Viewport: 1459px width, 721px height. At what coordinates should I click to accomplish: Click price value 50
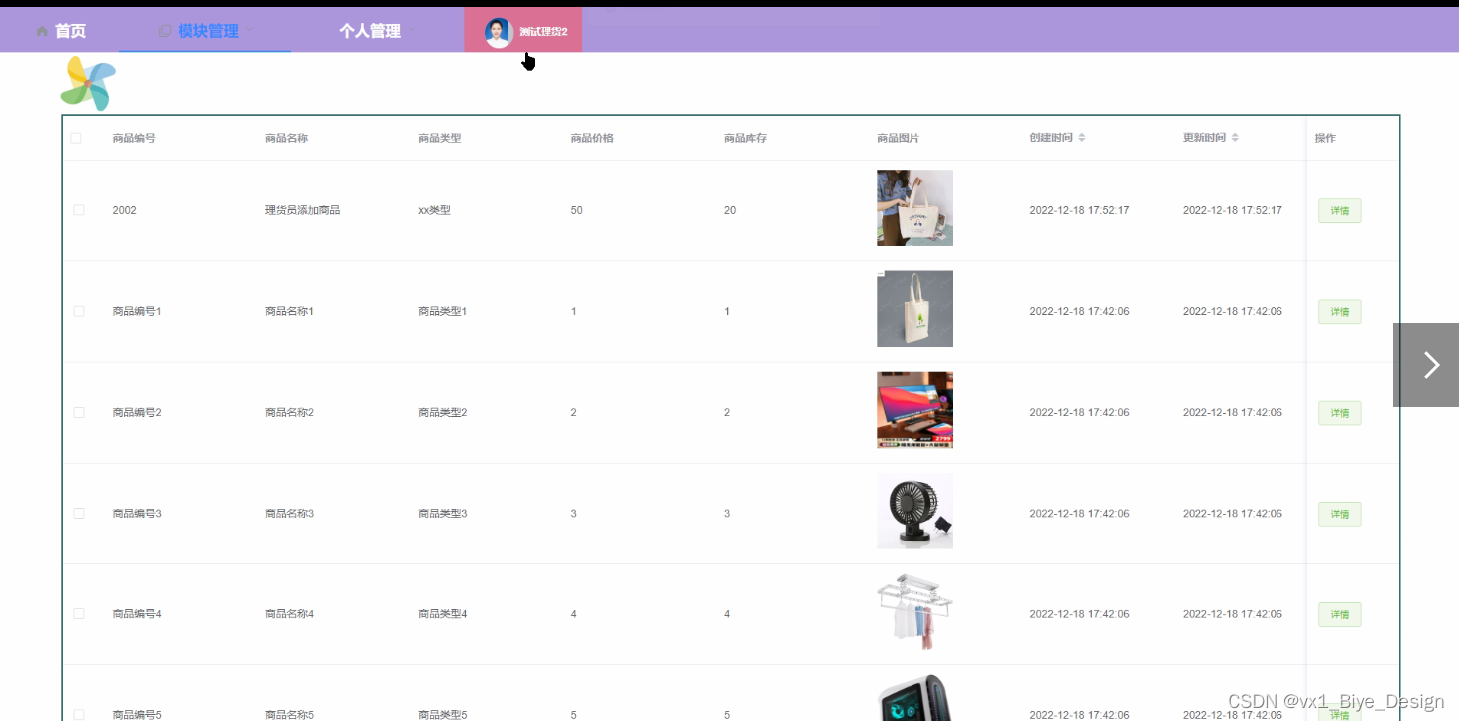click(x=576, y=210)
